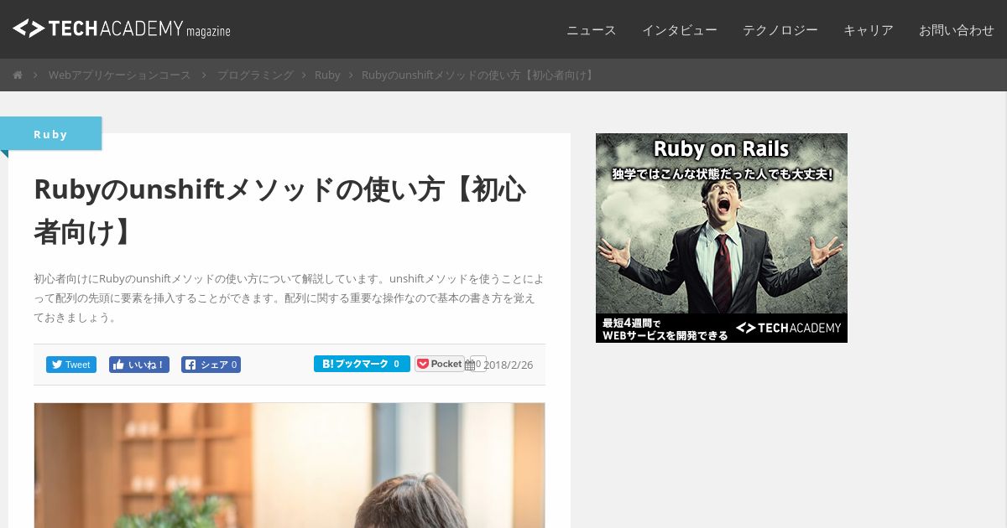Screen dimensions: 1007x528
Task: Open the ニュース menu item
Action: (592, 30)
